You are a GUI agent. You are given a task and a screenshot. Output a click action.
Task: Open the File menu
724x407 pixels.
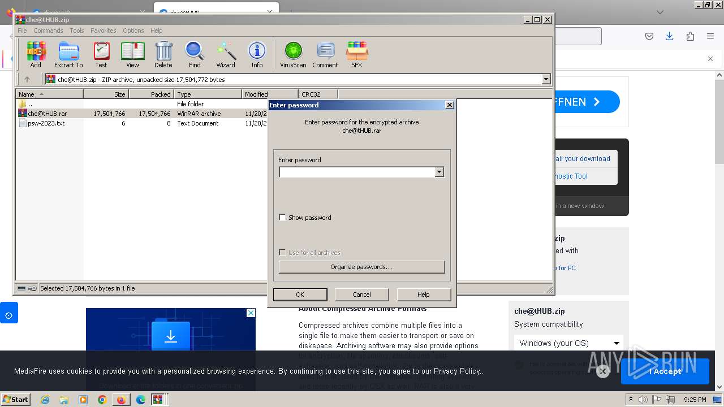click(x=22, y=31)
